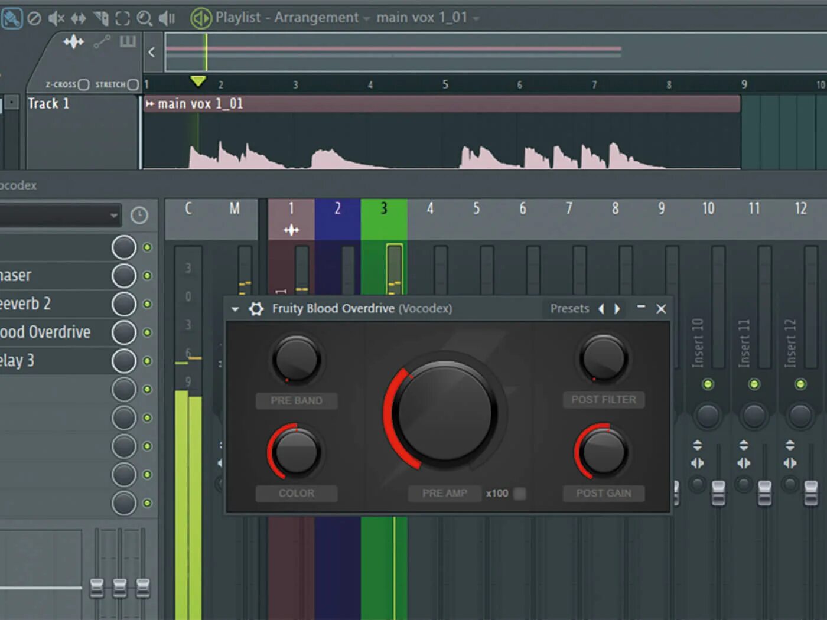Disable the Reeverb 2 effect slot LED
Viewport: 827px width, 620px height.
point(147,304)
